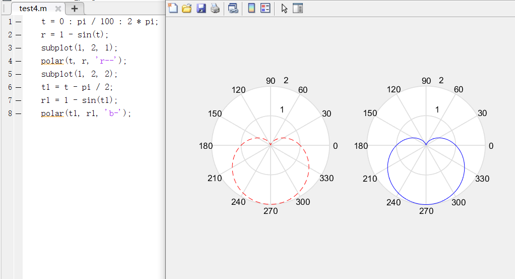Click the 60 degree label on right polar plot

459,89
